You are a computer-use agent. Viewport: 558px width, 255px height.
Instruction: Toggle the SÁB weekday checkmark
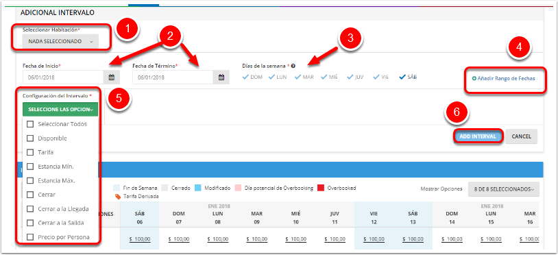click(x=402, y=77)
